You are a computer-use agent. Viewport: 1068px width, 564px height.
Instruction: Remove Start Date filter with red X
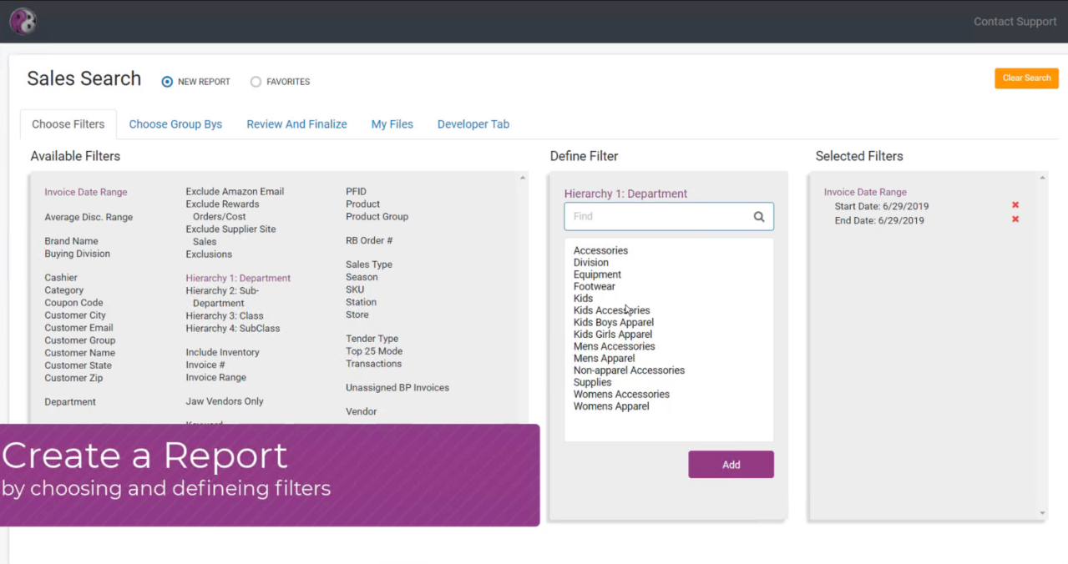click(1015, 205)
